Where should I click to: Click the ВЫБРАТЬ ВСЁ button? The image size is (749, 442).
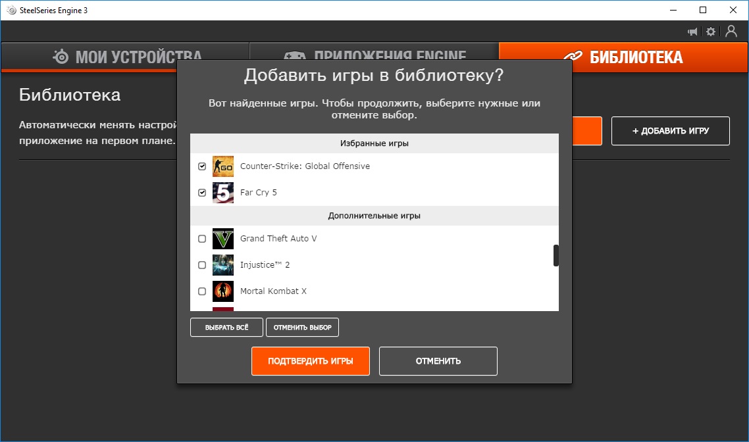coord(226,328)
